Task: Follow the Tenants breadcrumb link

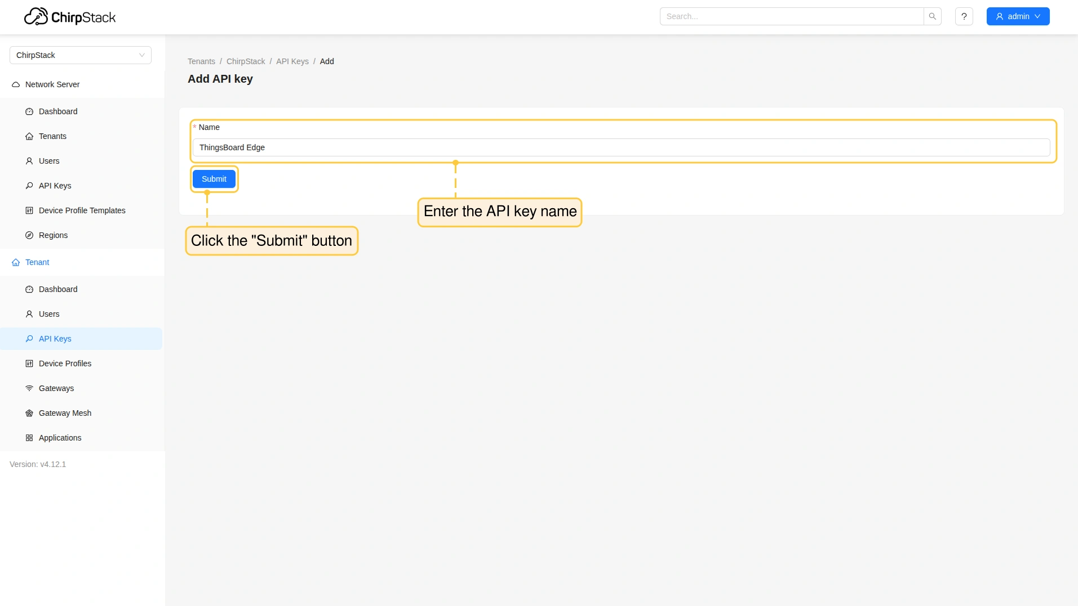Action: 201,61
